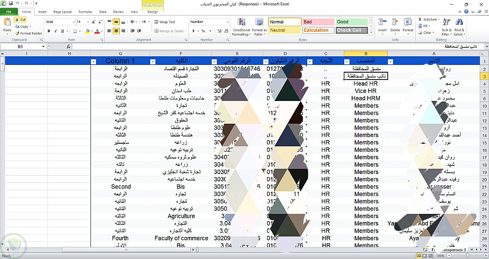Screen dimensions: 489x259
Task: Apply Percent Style formatting
Action: (203, 31)
